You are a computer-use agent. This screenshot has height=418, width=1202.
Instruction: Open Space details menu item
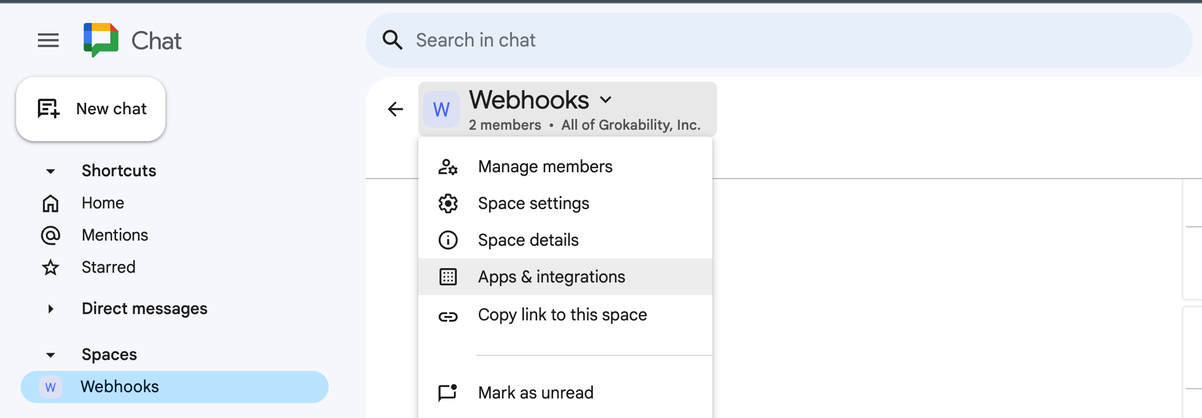[565, 240]
